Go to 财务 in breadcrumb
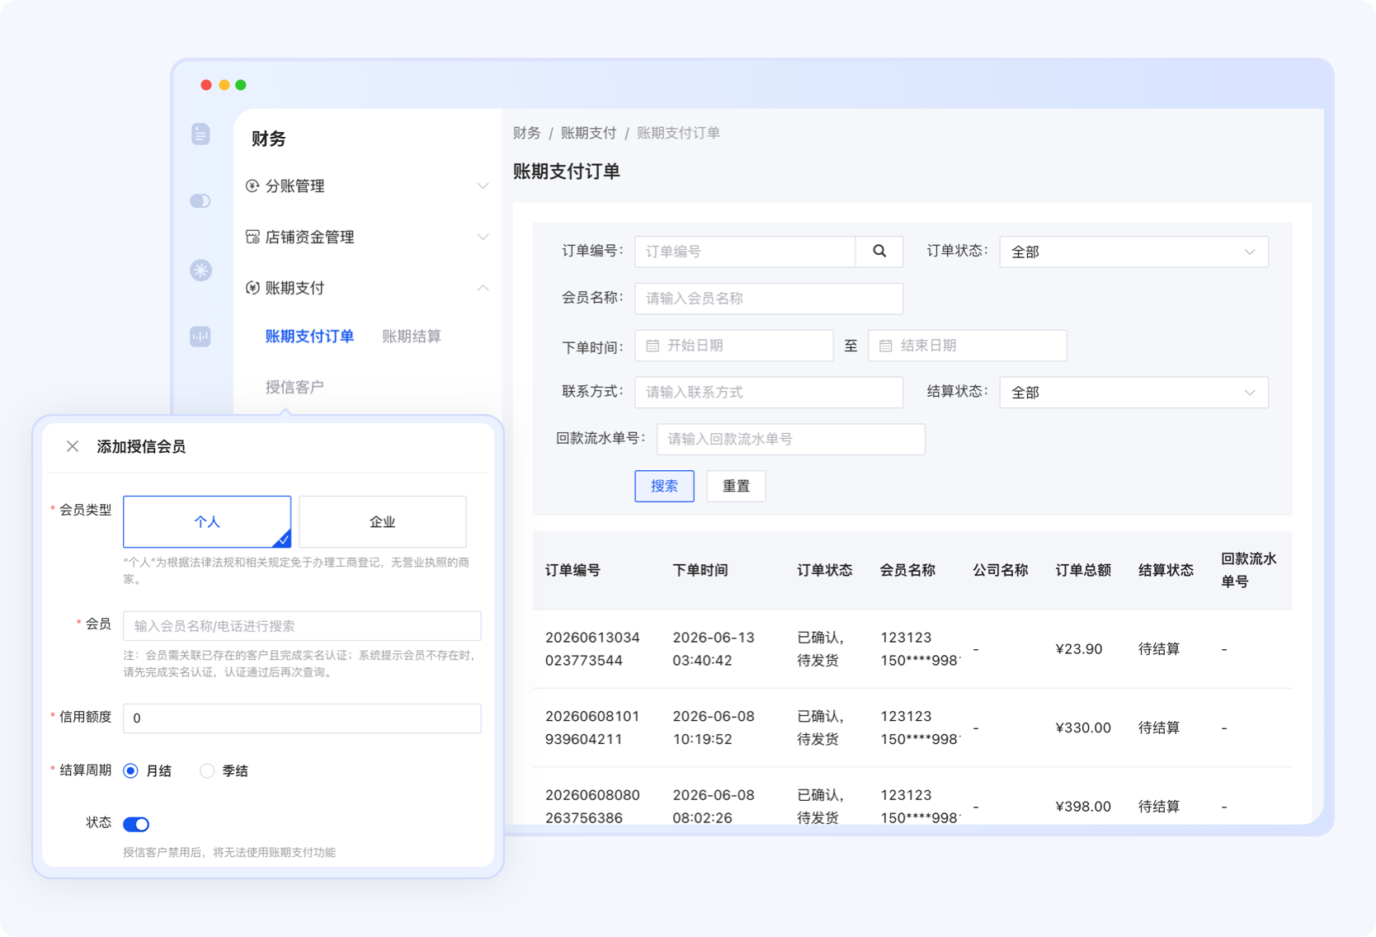This screenshot has width=1376, height=937. (526, 133)
